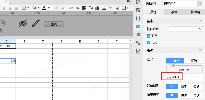205x100 pixels.
Task: Toggle parameter pane visibility eye icon
Action: pyautogui.click(x=23, y=23)
